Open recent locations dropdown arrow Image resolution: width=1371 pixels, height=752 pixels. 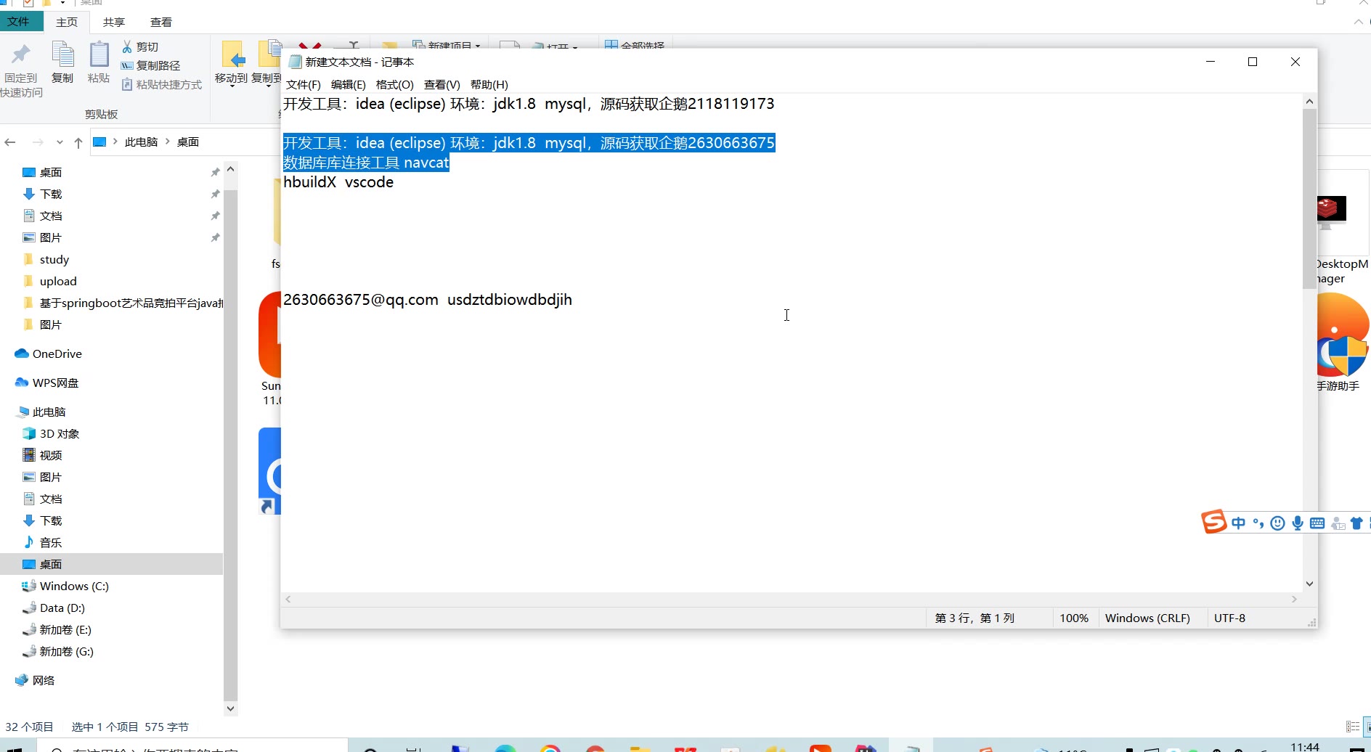tap(60, 142)
